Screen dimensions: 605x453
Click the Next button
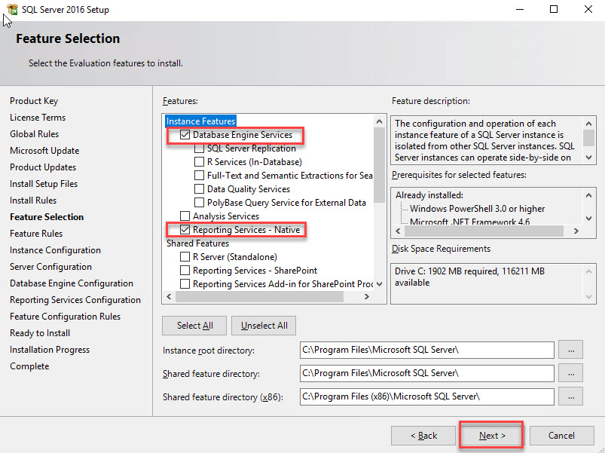490,435
